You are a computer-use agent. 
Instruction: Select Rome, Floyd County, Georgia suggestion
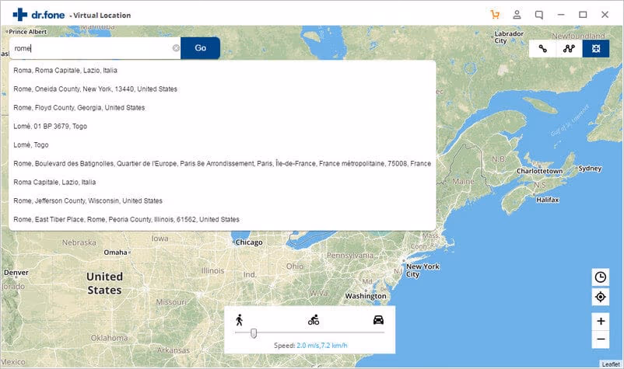pos(79,107)
